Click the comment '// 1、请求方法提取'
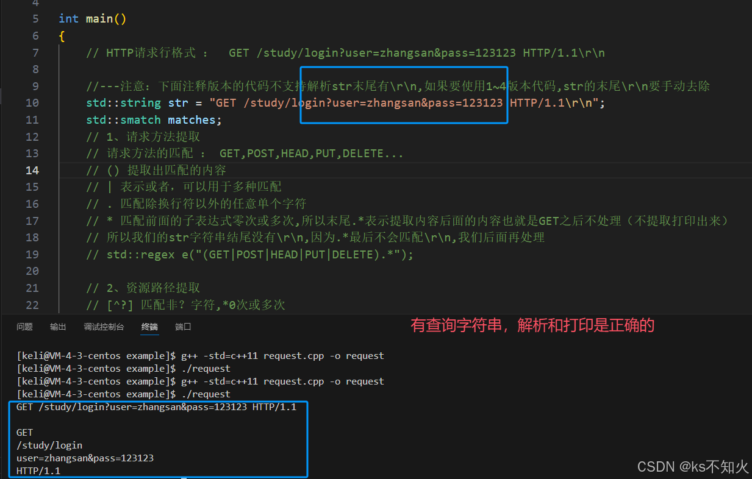The height and width of the screenshot is (479, 752). click(143, 137)
